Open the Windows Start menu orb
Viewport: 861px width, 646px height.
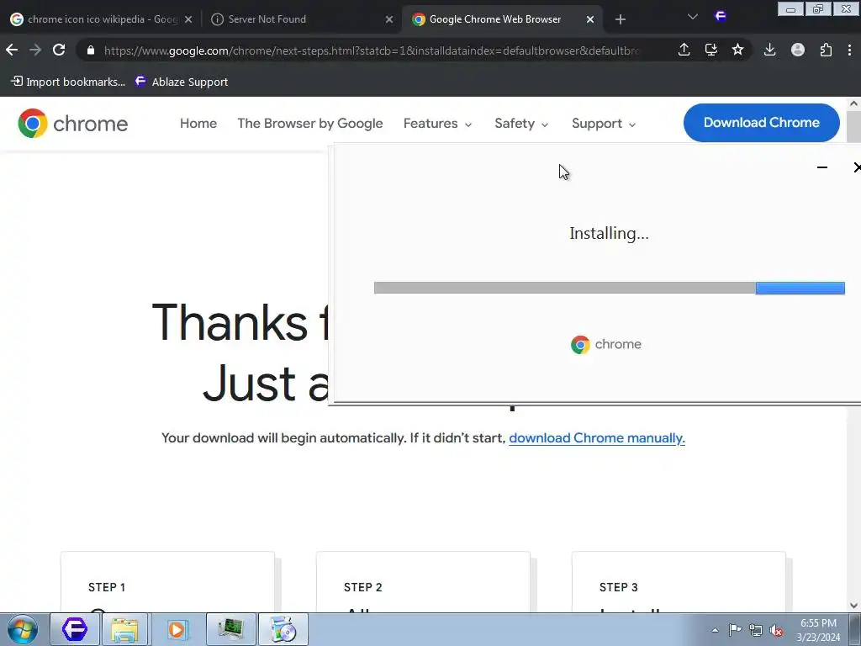[x=23, y=629]
